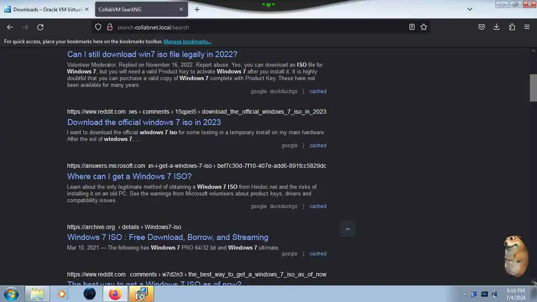The width and height of the screenshot is (537, 302).
Task: Toggle reader view in address bar
Action: 412,27
